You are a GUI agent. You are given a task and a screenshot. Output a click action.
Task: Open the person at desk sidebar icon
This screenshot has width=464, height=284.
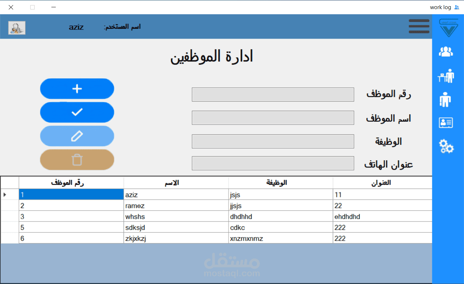(x=446, y=76)
